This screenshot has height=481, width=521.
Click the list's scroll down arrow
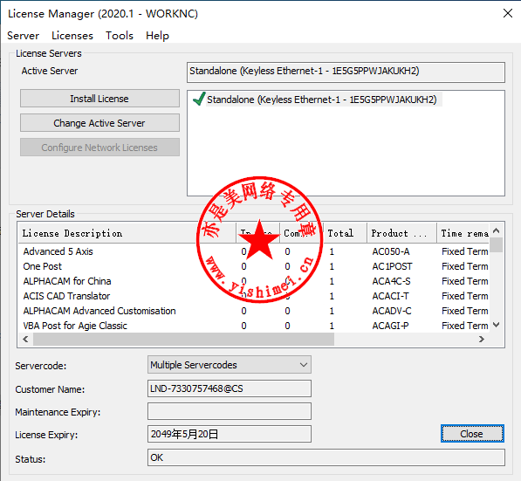tap(496, 325)
